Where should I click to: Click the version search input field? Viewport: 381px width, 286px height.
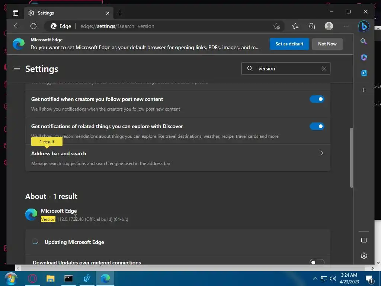(286, 69)
